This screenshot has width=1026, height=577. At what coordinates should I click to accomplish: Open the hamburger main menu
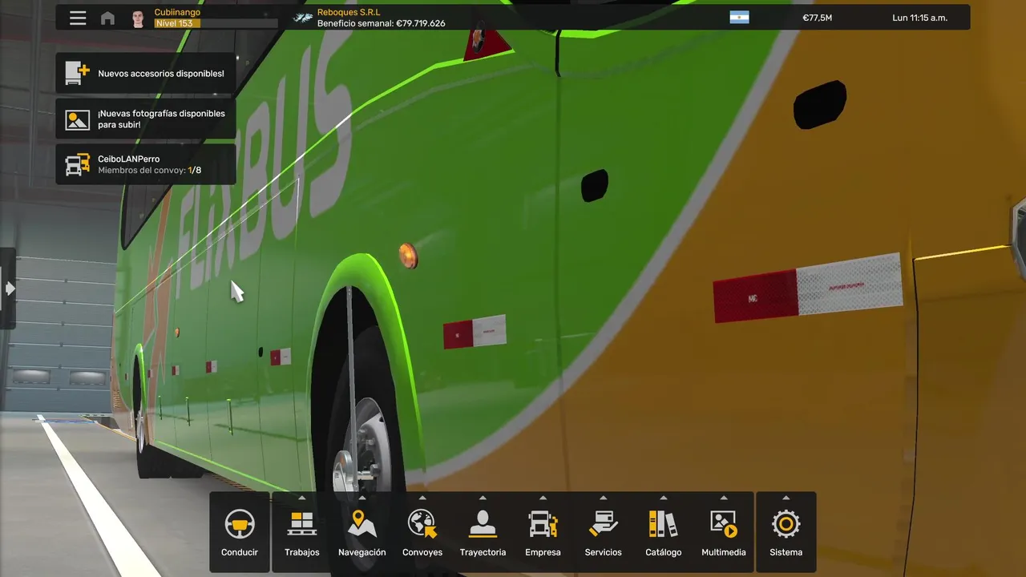pyautogui.click(x=78, y=18)
